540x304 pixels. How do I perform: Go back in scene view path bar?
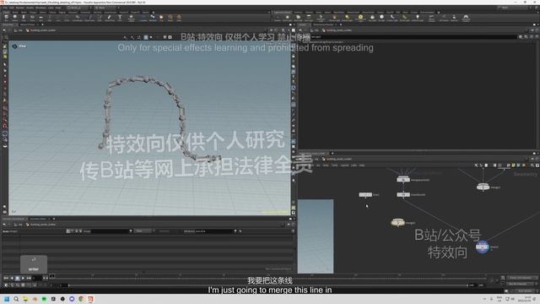coord(4,30)
